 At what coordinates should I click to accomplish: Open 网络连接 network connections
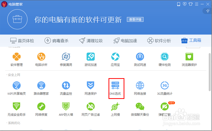(140, 88)
